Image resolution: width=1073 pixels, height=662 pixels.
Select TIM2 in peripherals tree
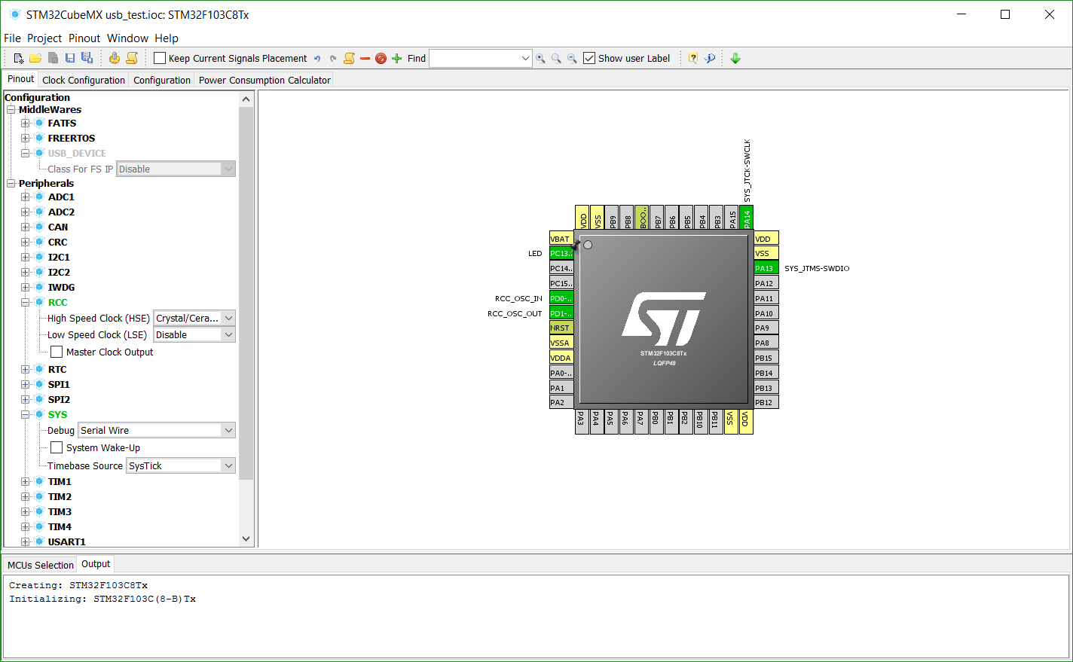click(60, 496)
